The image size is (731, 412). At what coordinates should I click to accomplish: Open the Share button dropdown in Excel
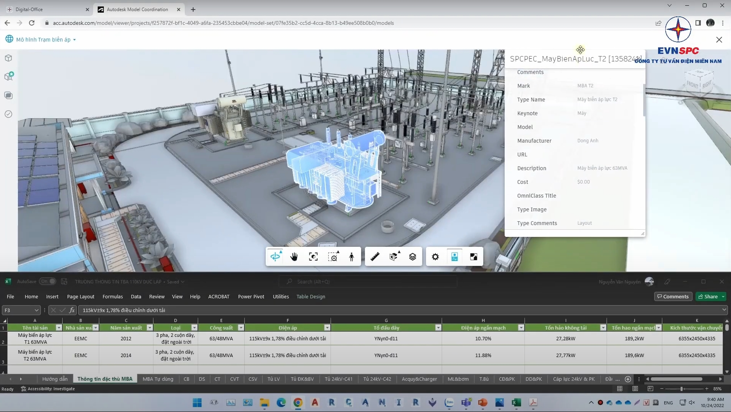pos(723,297)
